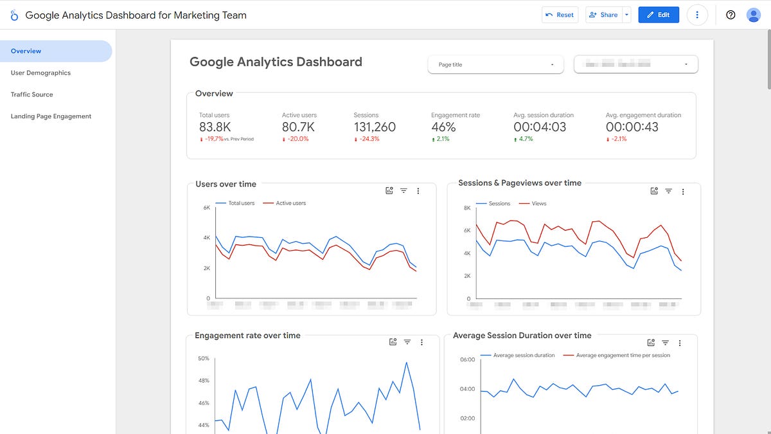
Task: Expand the Share button arrow dropdown
Action: point(627,15)
